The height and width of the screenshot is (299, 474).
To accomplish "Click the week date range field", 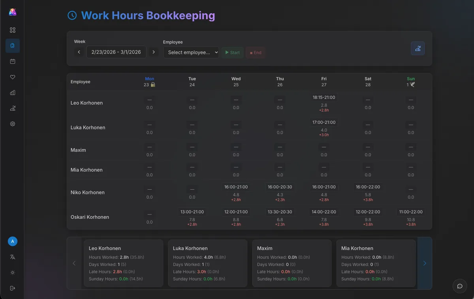I will [116, 52].
